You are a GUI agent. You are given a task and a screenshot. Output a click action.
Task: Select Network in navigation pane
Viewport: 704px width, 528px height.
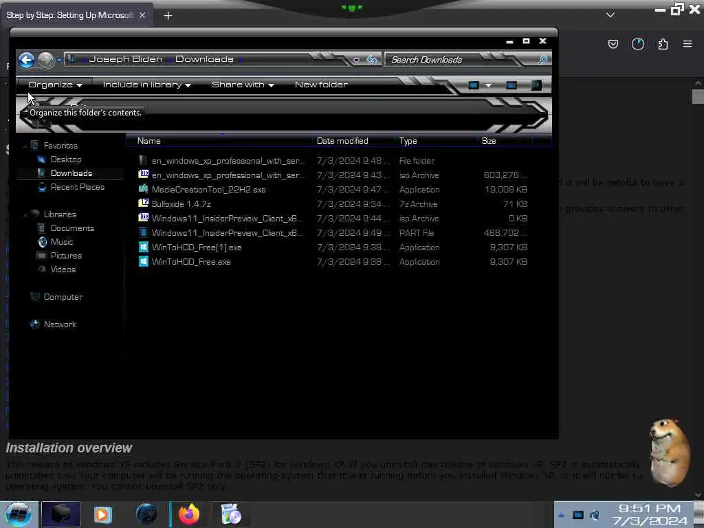60,324
